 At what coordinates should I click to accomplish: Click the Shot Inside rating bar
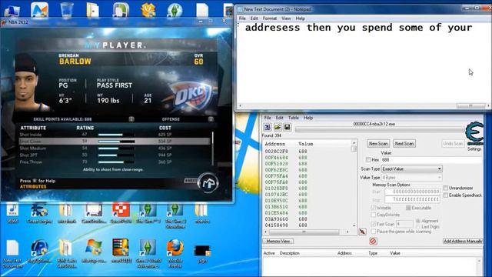click(x=117, y=135)
